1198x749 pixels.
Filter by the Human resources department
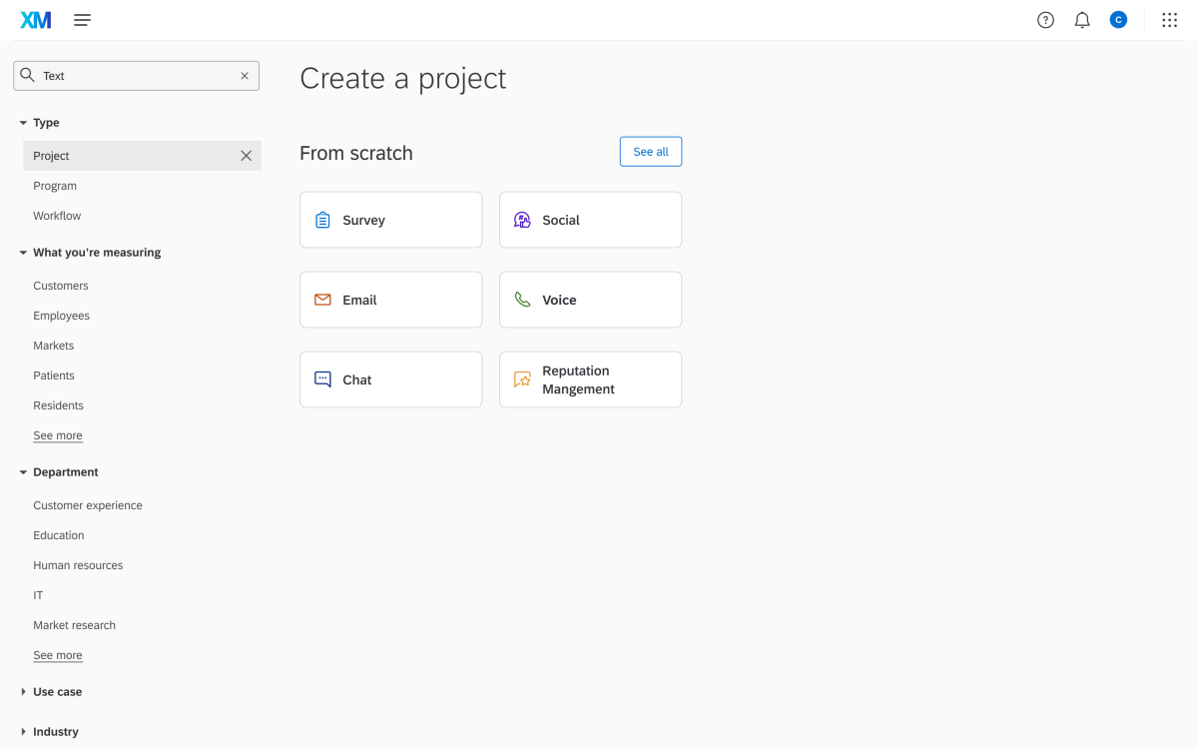coord(78,564)
